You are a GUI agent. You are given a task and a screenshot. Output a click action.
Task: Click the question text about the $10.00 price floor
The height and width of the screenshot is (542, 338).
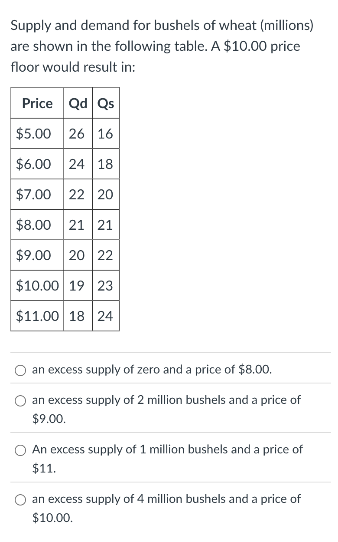point(160,46)
